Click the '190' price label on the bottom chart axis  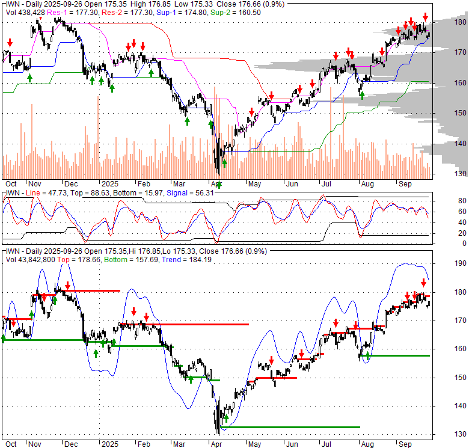click(x=460, y=263)
